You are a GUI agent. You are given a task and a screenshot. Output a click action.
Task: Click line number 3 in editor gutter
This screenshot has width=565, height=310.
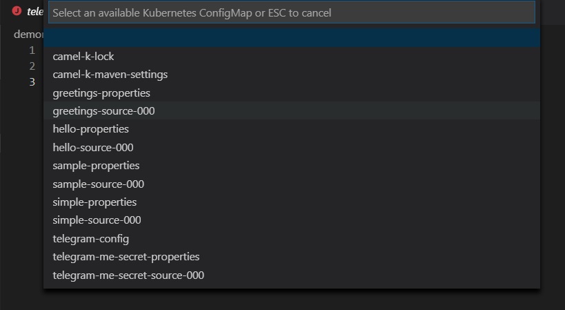(32, 82)
